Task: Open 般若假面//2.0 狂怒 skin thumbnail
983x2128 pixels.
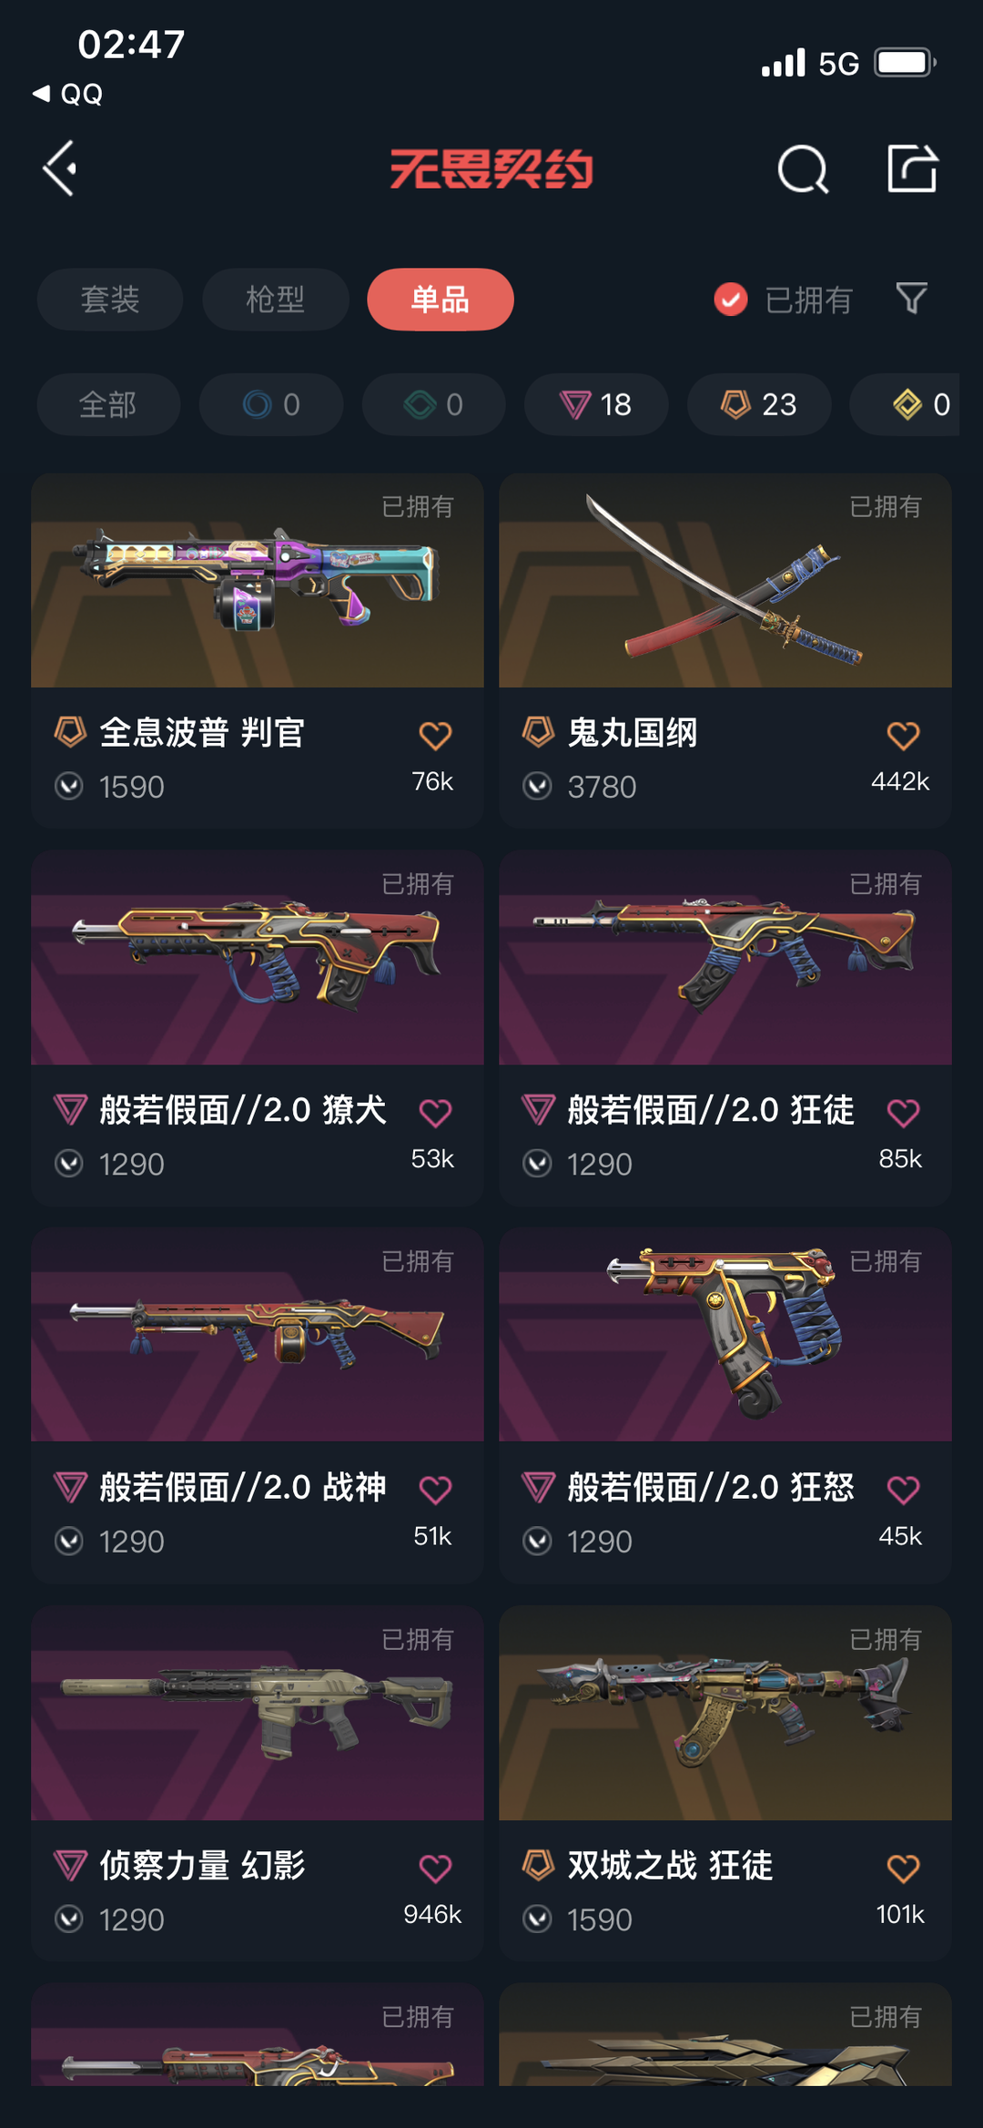Action: pyautogui.click(x=725, y=1335)
